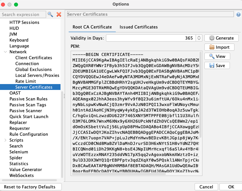Select HTTP Sessions in options tree
This screenshot has width=242, height=191.
(x=25, y=22)
